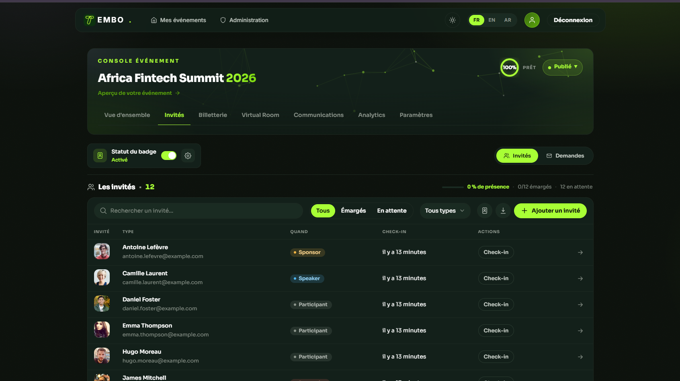680x381 pixels.
Task: Click the 100% readiness progress ring
Action: point(509,68)
